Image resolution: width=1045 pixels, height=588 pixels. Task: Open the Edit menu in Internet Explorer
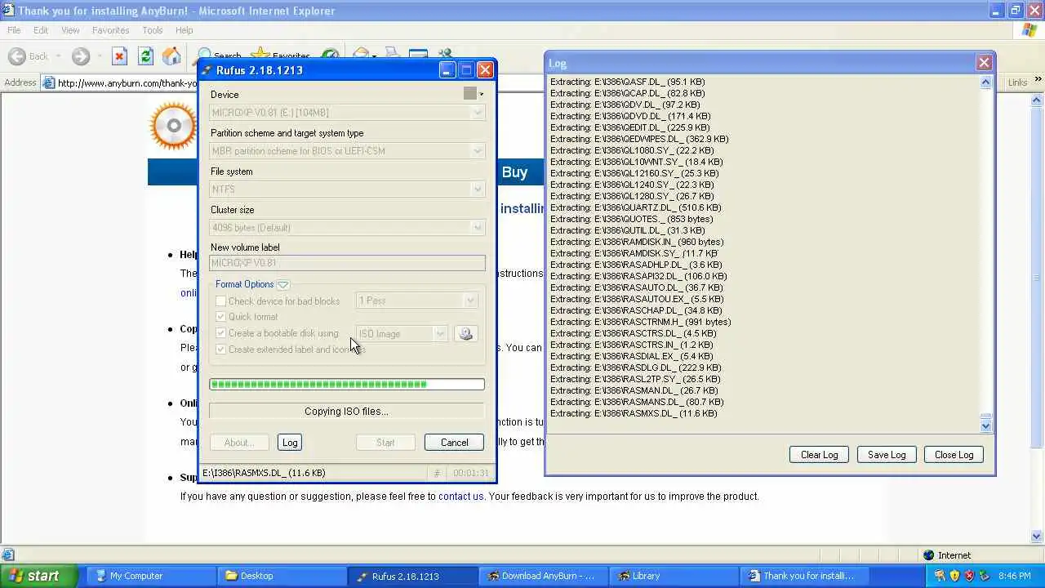(x=41, y=30)
